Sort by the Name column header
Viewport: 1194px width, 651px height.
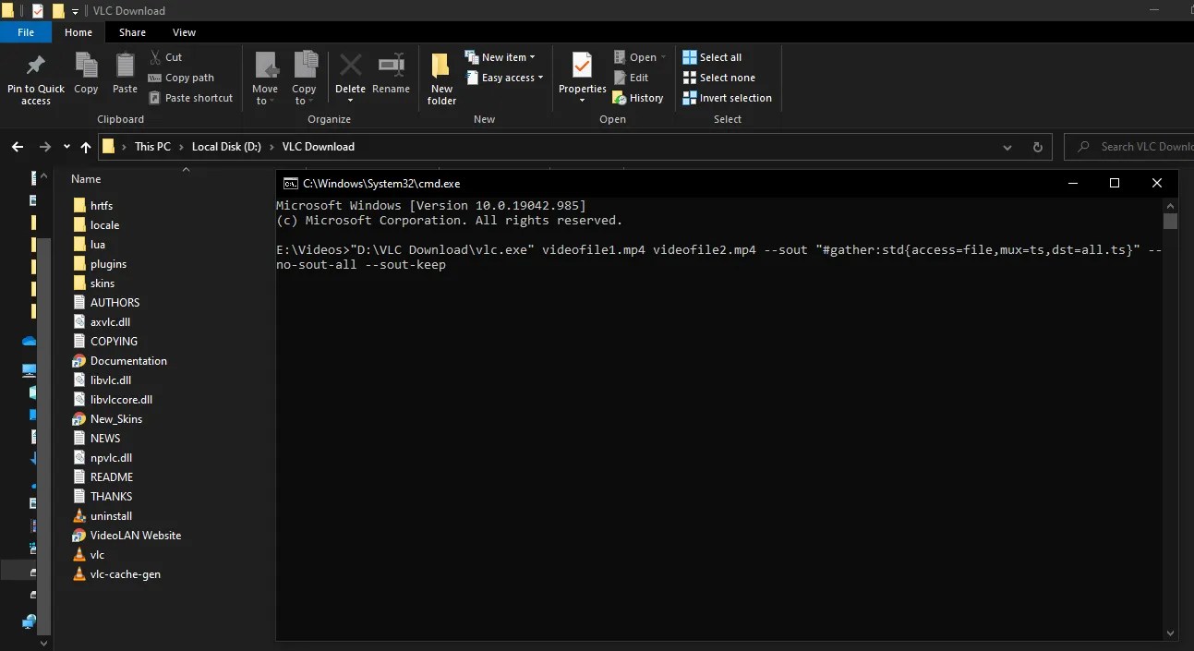point(86,179)
